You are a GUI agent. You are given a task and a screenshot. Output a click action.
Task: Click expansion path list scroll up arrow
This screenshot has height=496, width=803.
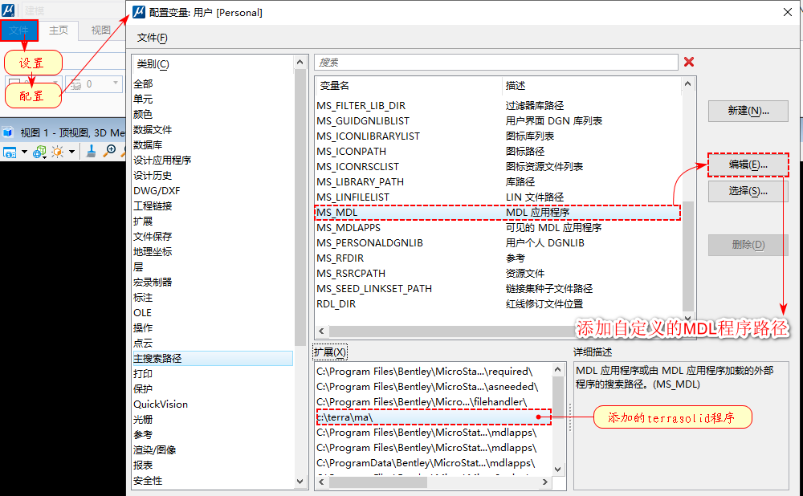558,369
